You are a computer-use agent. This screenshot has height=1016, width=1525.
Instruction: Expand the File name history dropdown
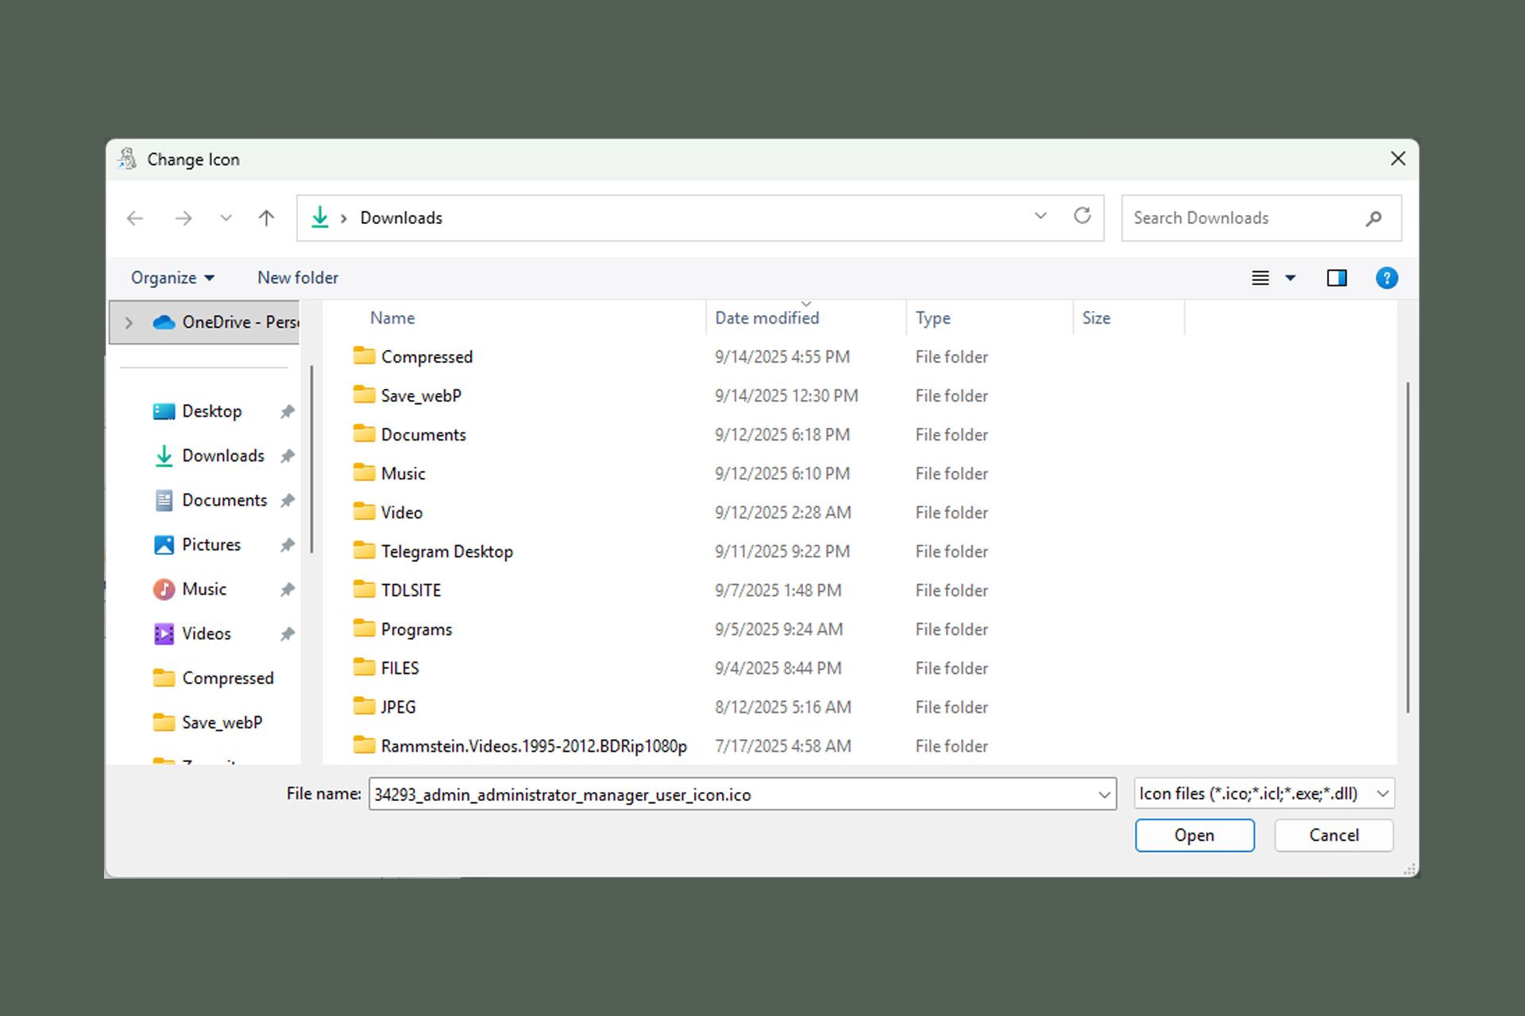coord(1104,795)
